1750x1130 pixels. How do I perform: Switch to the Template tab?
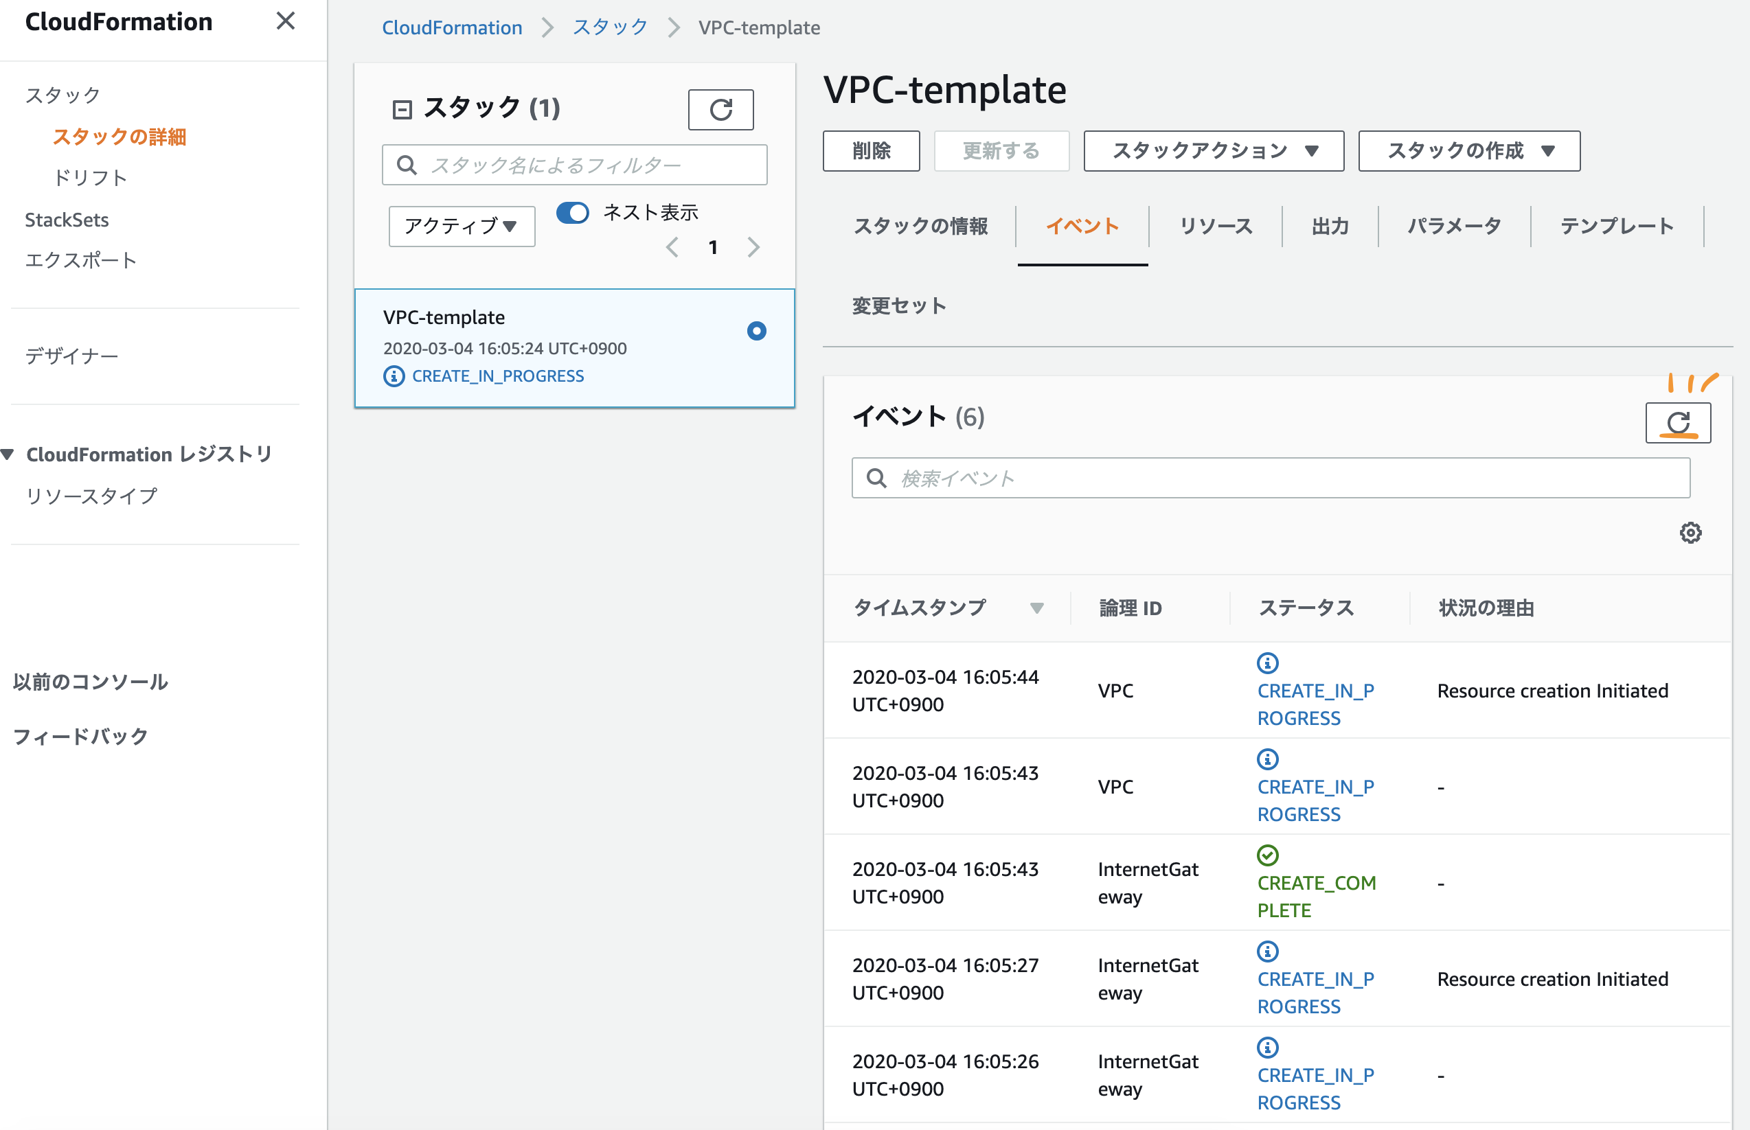tap(1617, 227)
